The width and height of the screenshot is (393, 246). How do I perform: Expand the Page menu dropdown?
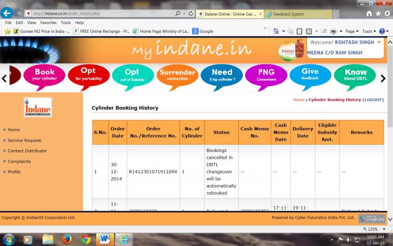[x=352, y=31]
